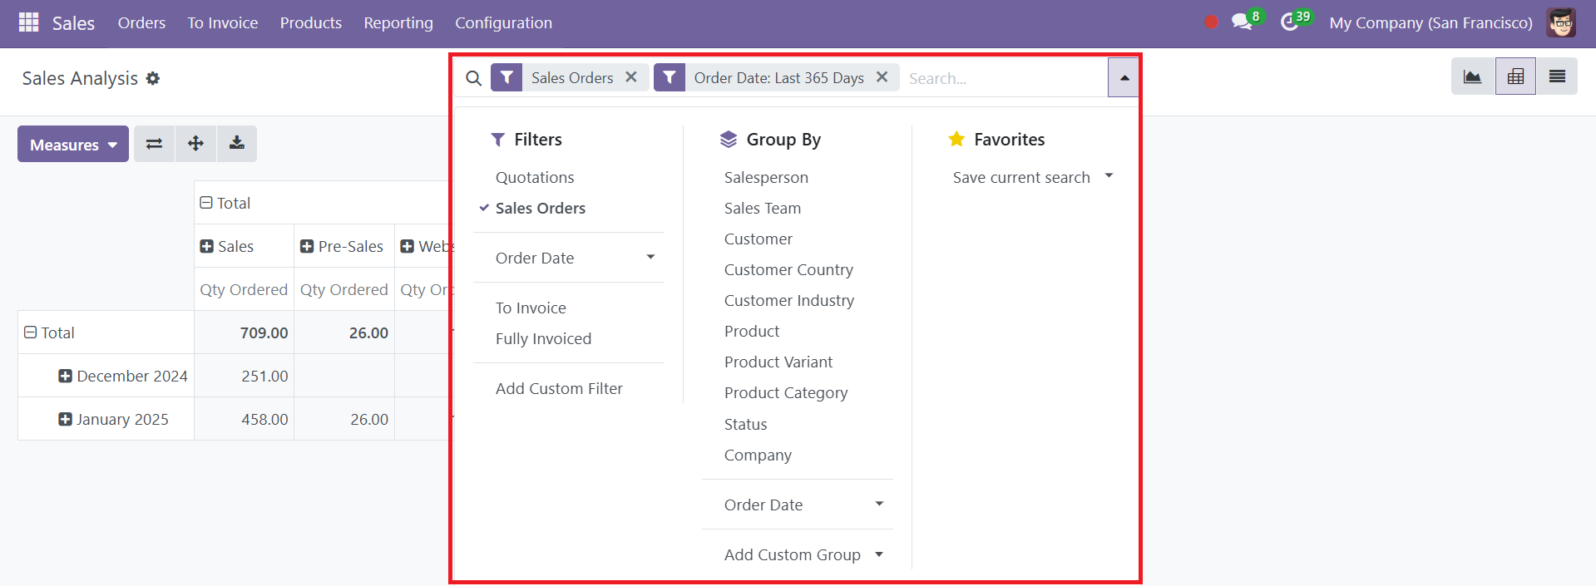Screen dimensions: 1596x586
Task: Click the red recording indicator dot
Action: pyautogui.click(x=1211, y=22)
